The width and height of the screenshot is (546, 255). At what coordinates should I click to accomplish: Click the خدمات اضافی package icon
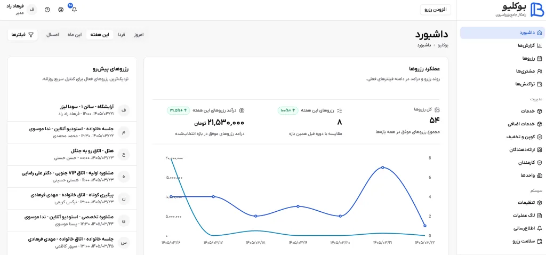tap(540, 124)
